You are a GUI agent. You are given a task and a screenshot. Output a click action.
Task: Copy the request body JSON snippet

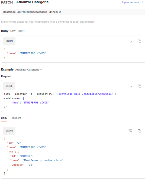[139, 41]
